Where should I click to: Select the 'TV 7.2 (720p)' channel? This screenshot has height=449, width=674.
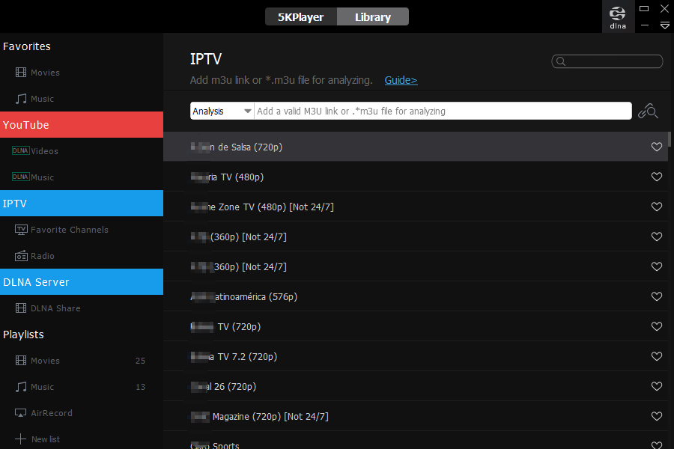(415, 357)
